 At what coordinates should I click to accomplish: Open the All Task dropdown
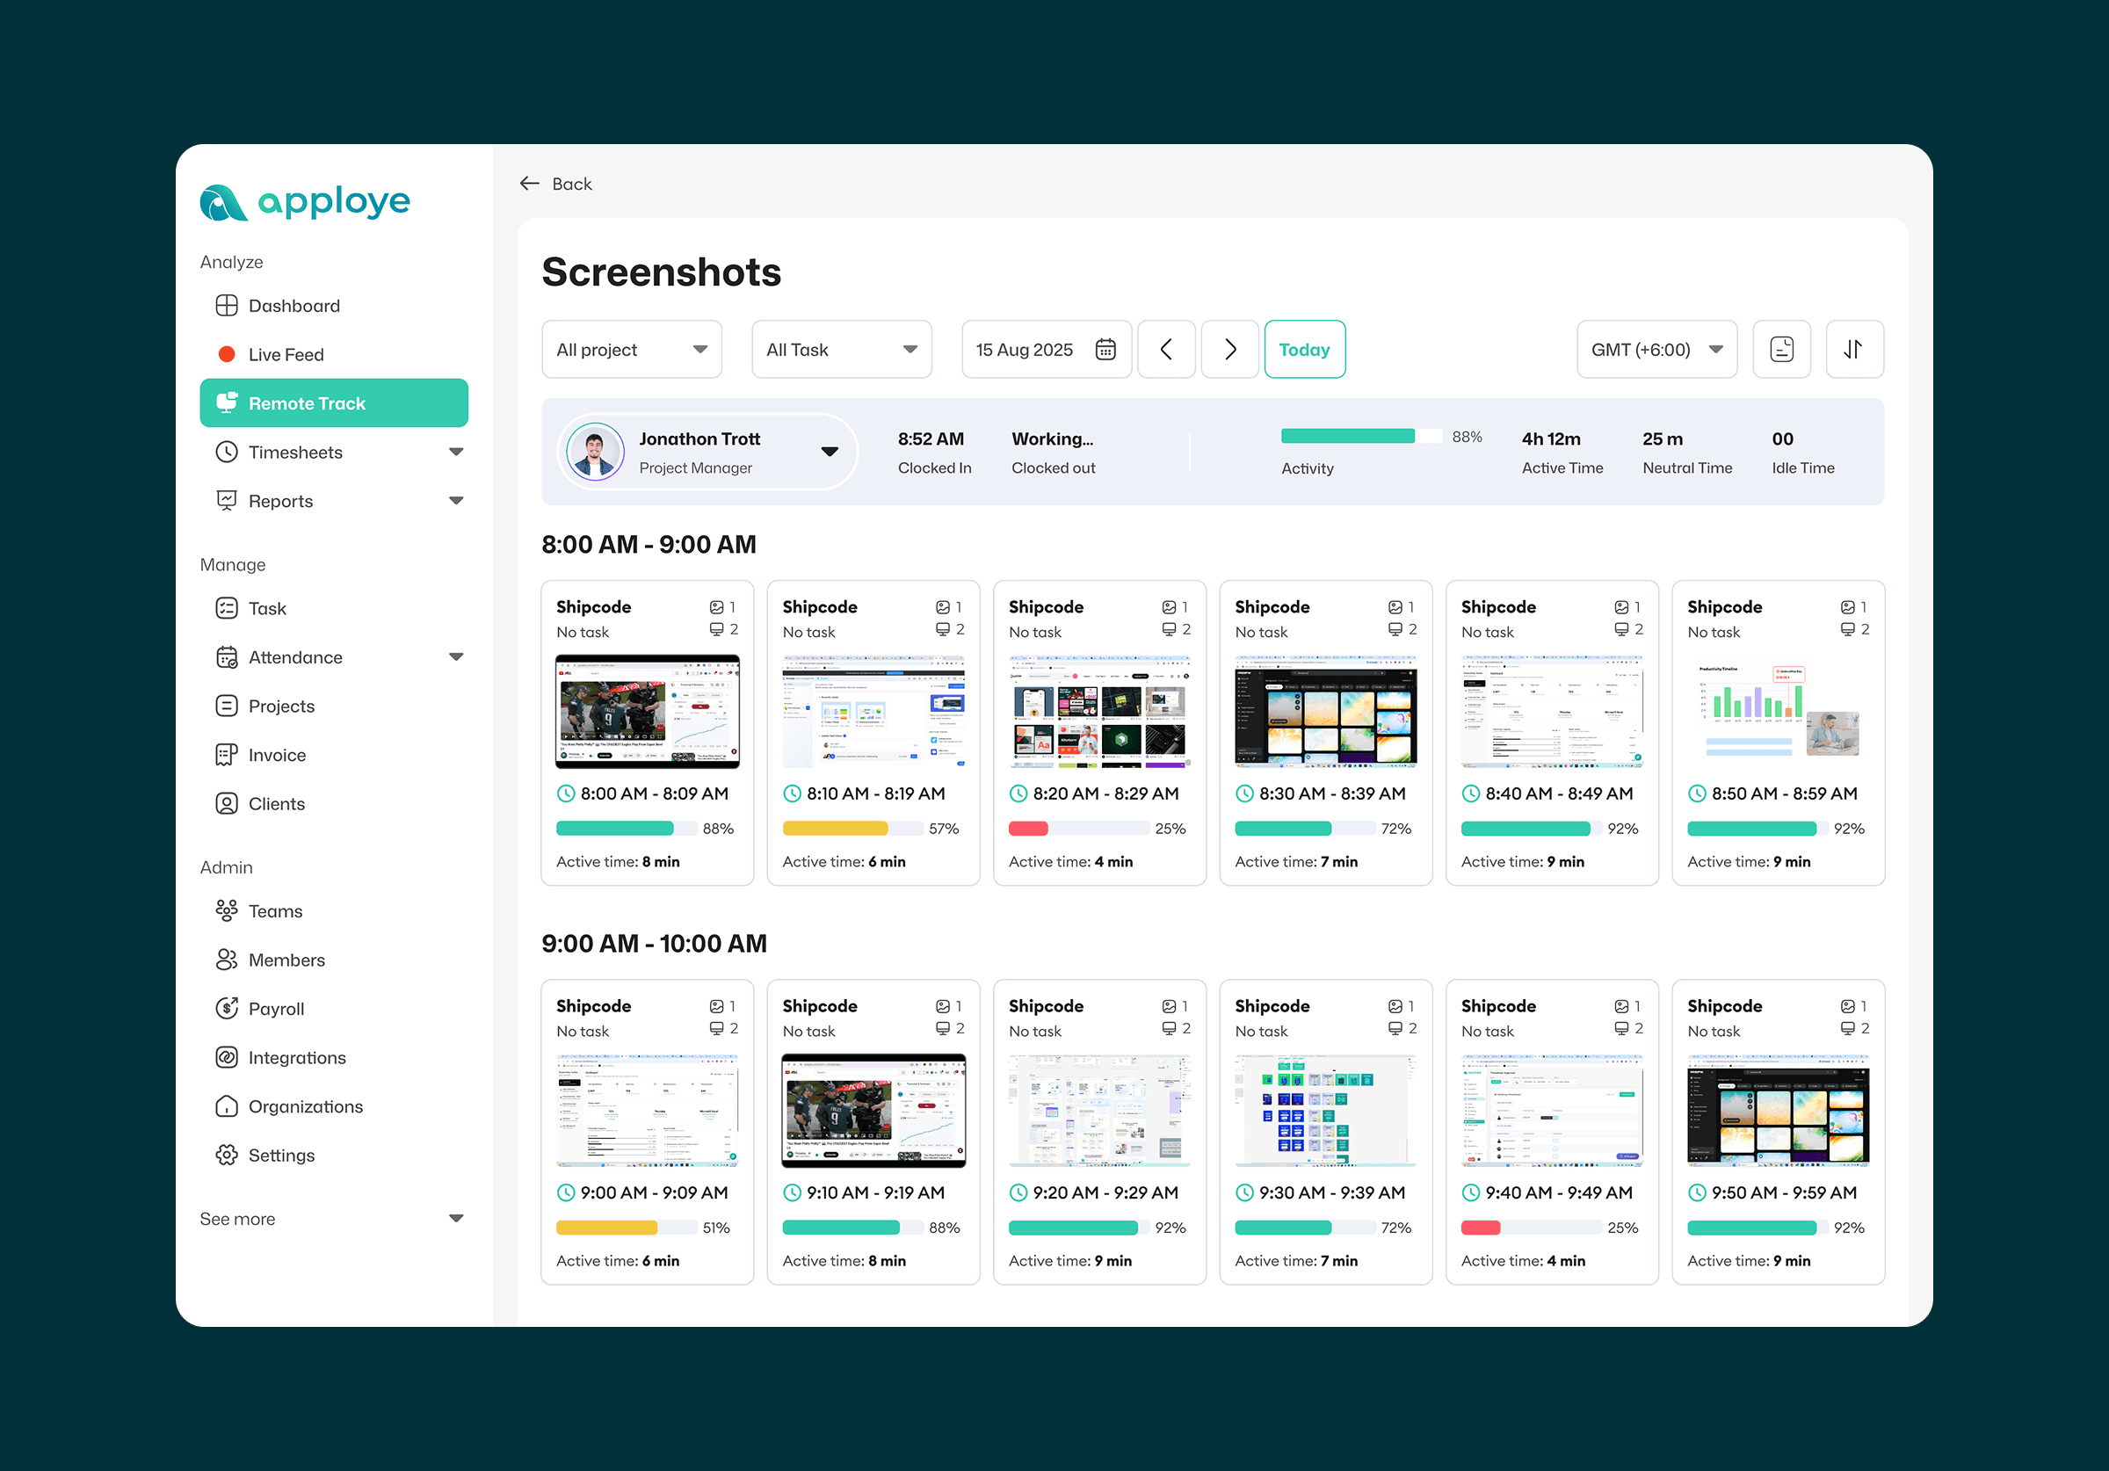(840, 349)
